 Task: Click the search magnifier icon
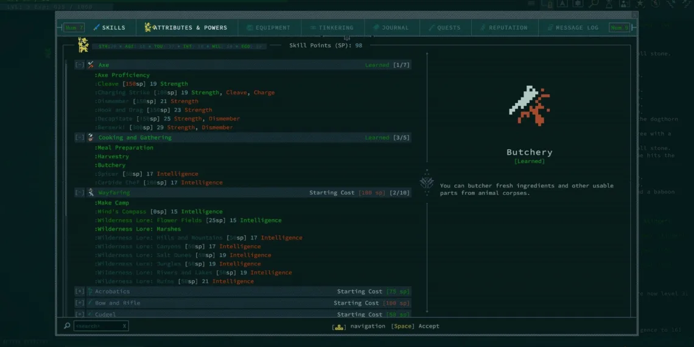[x=68, y=326]
